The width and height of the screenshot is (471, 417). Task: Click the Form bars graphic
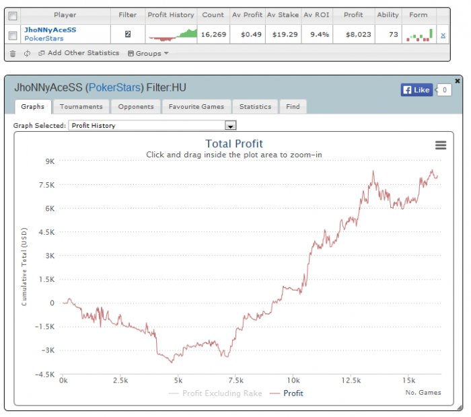420,35
